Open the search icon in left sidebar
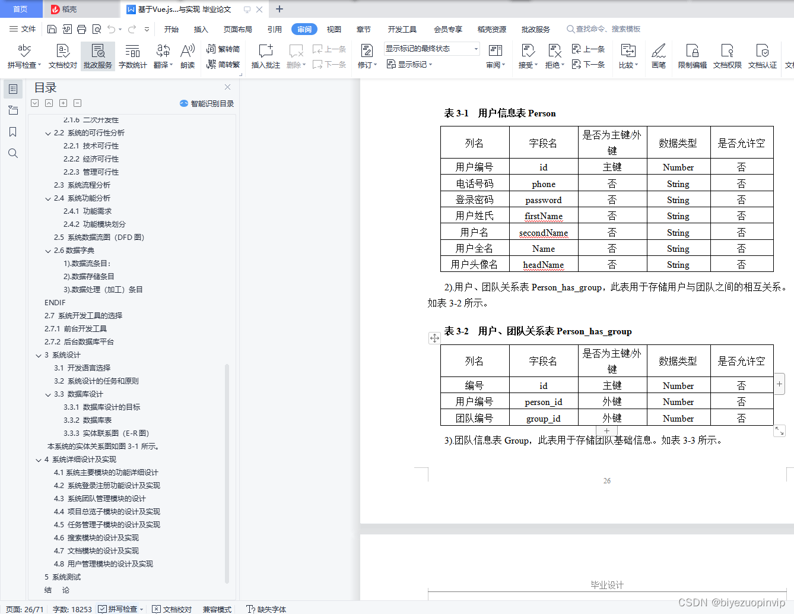The height and width of the screenshot is (614, 794). pyautogui.click(x=12, y=153)
